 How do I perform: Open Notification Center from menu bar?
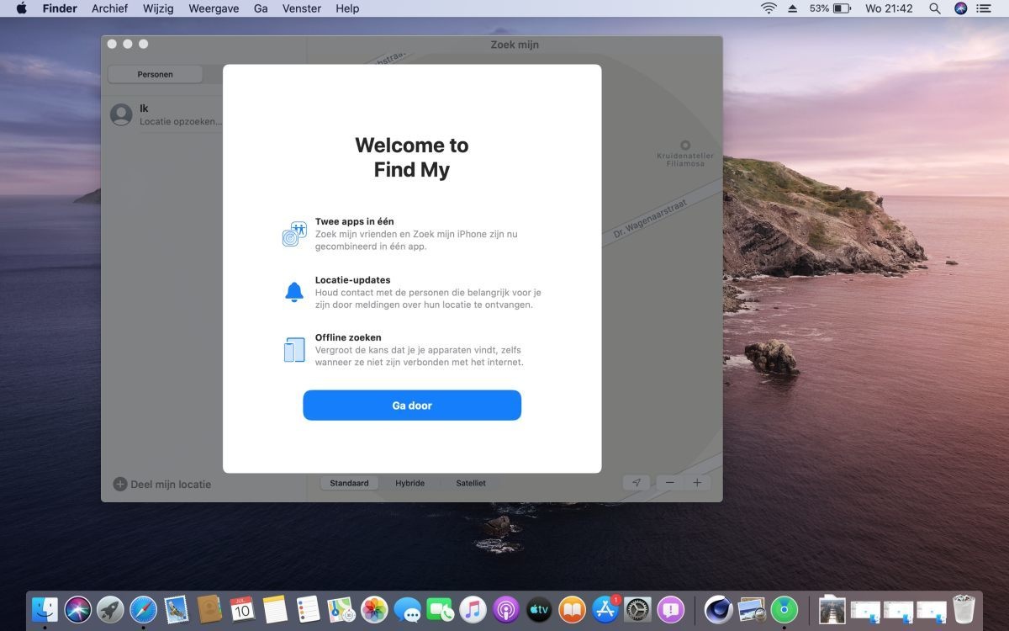984,8
